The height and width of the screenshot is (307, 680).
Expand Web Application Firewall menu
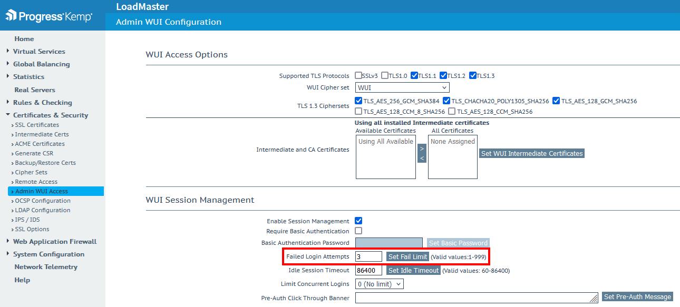pos(55,242)
